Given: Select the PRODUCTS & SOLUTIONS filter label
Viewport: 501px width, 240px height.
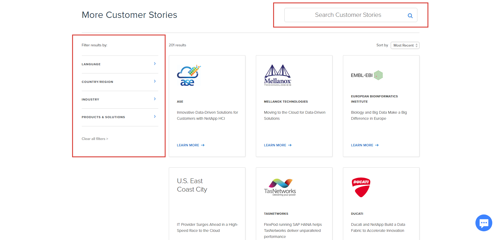Looking at the screenshot, I should [x=103, y=117].
